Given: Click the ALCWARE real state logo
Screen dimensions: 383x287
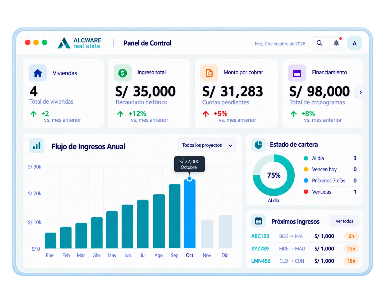Looking at the screenshot, I should click(x=79, y=43).
